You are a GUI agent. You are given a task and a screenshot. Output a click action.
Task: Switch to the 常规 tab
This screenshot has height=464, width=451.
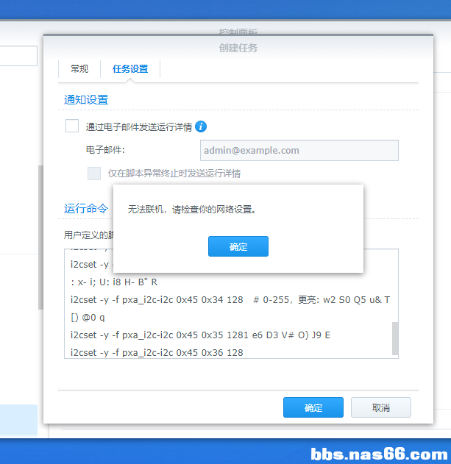[79, 69]
